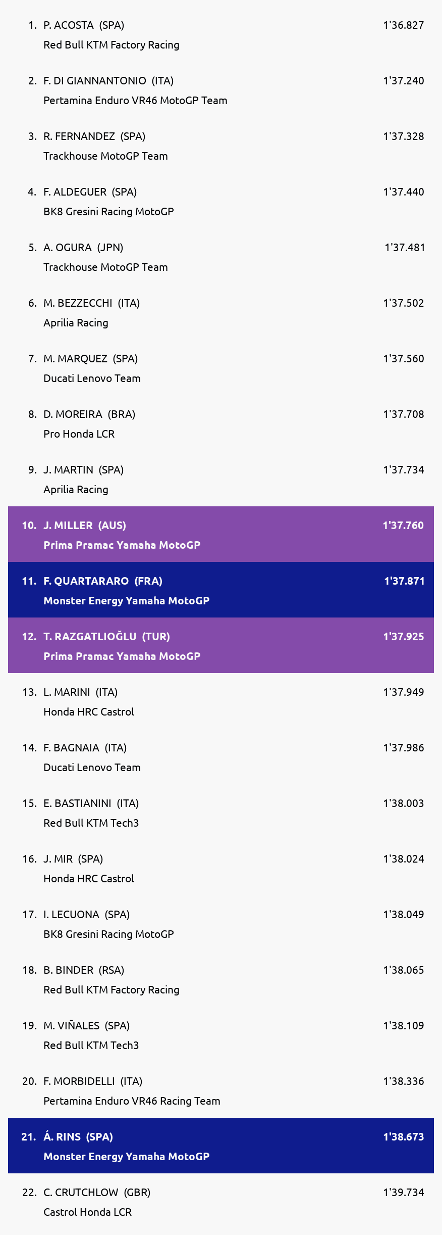
Task: Click Pro Honda LCR team label
Action: [79, 434]
